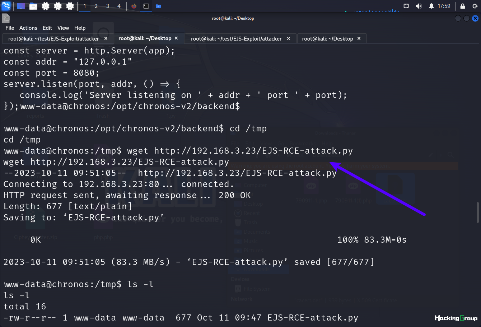Open notifications via the bell icon

click(x=431, y=6)
